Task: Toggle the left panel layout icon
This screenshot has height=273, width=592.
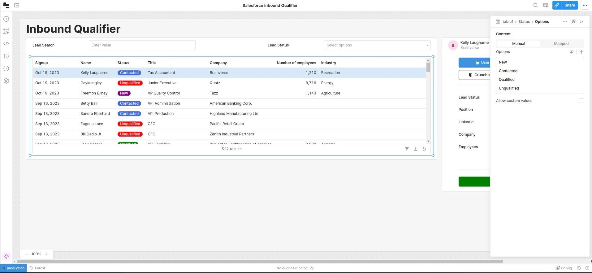Action: pos(17,5)
